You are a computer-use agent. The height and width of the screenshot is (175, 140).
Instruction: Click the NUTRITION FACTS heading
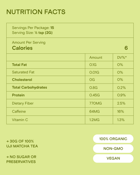36,12
